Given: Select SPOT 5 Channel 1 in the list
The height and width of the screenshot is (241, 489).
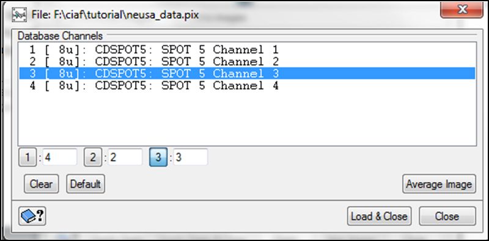Looking at the screenshot, I should (247, 50).
